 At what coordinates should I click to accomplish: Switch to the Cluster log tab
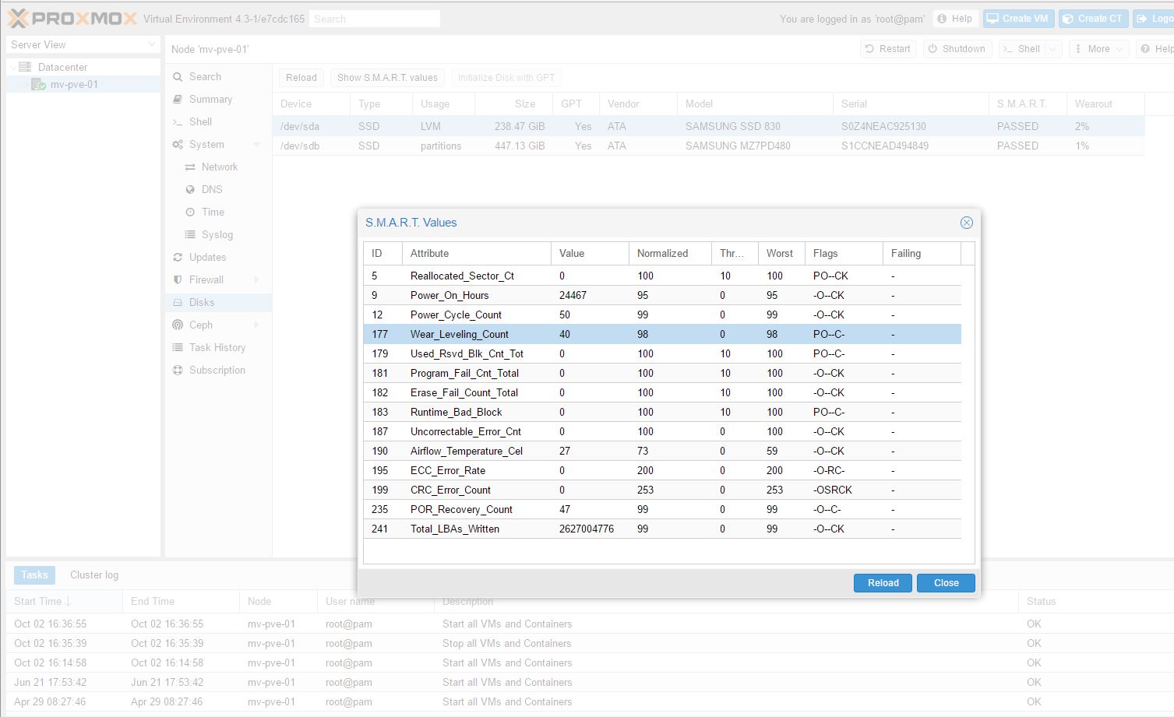click(x=94, y=575)
